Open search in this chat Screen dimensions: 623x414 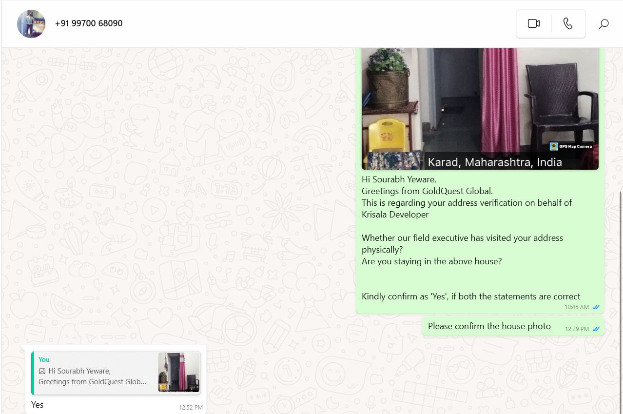(604, 24)
